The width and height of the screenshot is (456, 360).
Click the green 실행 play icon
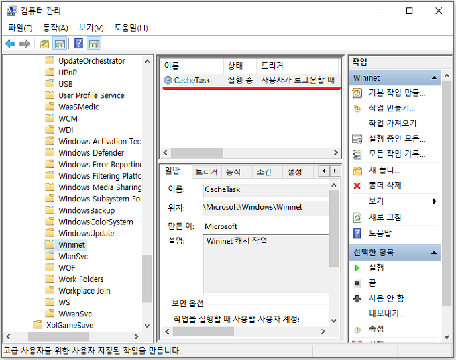pos(357,268)
